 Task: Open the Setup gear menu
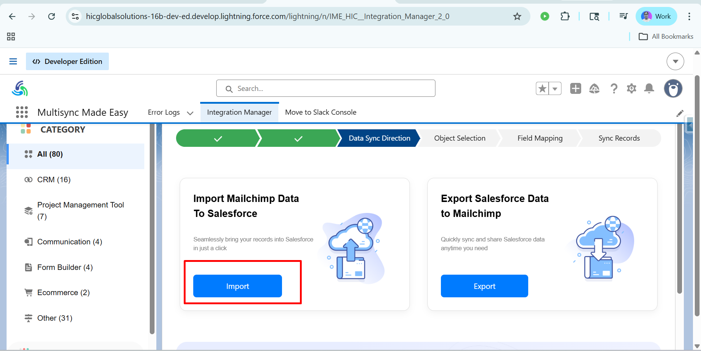pos(631,88)
